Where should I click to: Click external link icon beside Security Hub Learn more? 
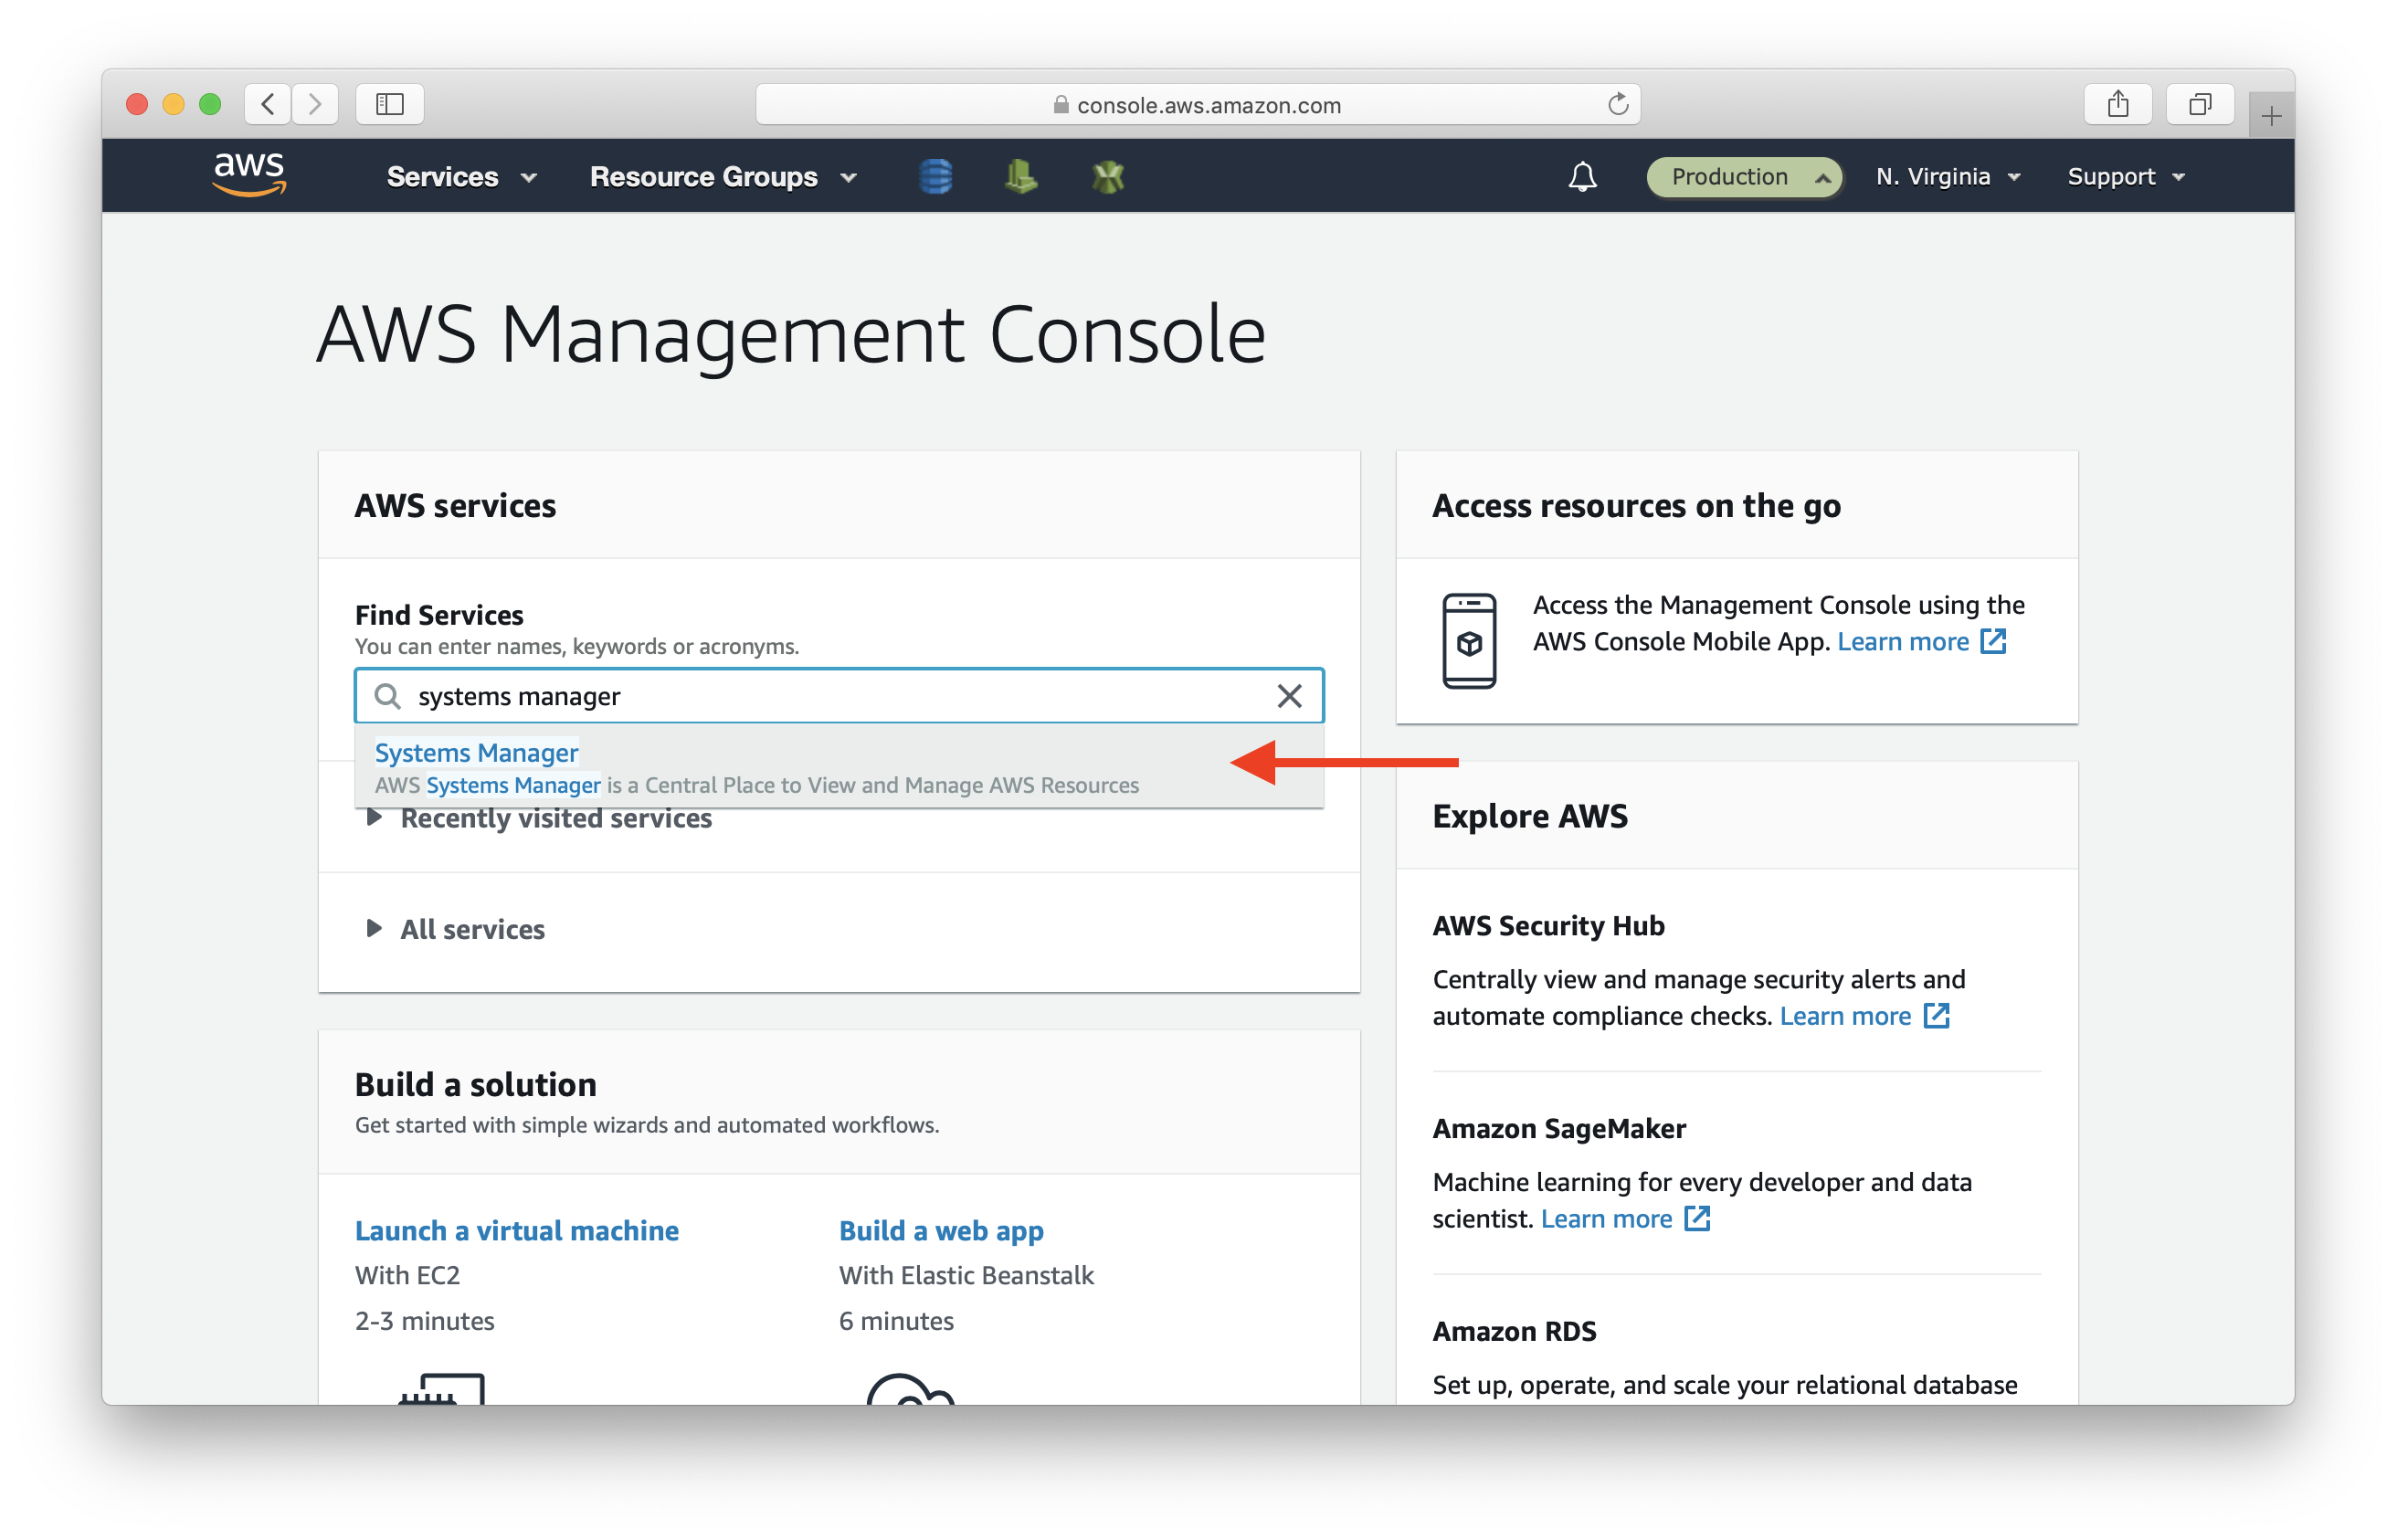pos(1936,1016)
